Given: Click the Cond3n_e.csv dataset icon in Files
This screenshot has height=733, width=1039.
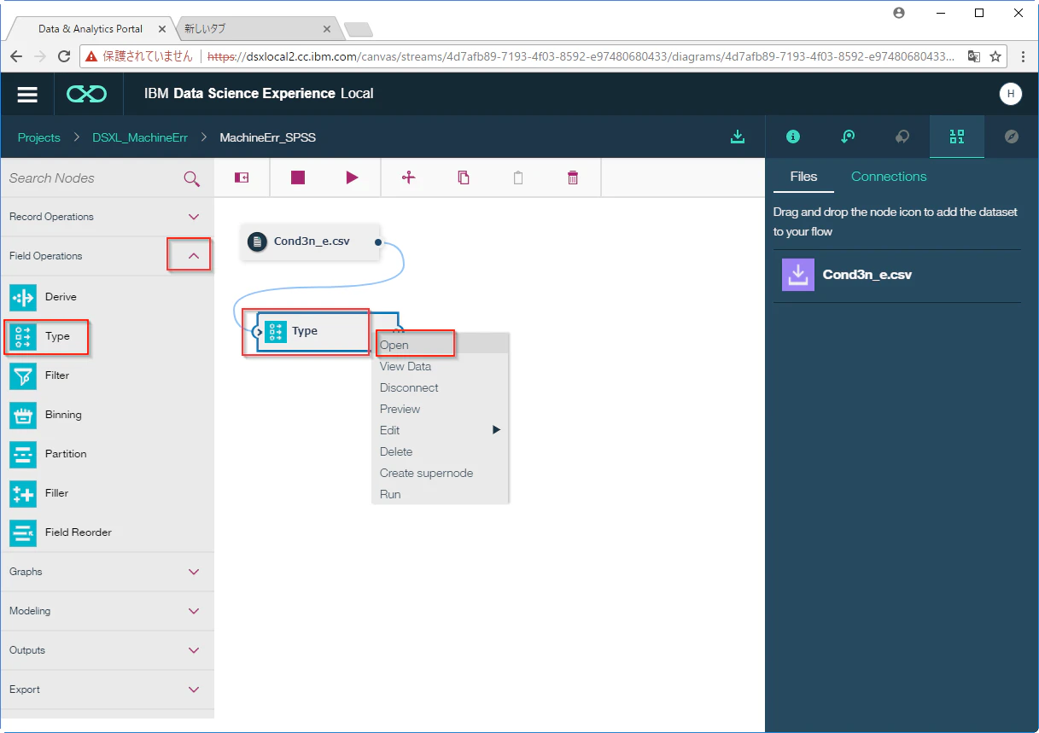Looking at the screenshot, I should point(798,275).
